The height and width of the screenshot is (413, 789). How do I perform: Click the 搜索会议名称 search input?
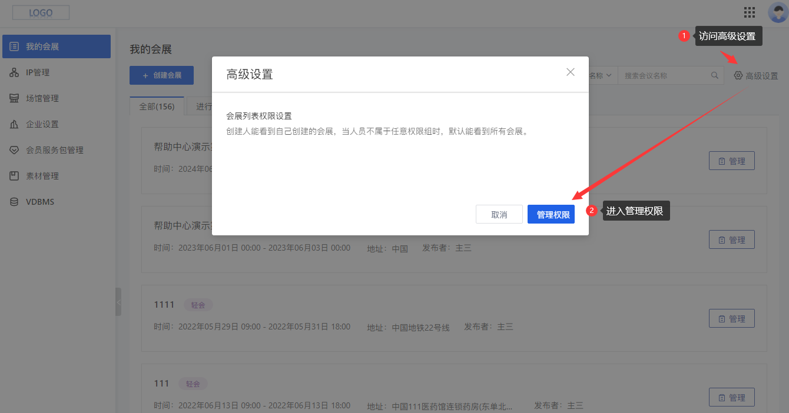(665, 75)
